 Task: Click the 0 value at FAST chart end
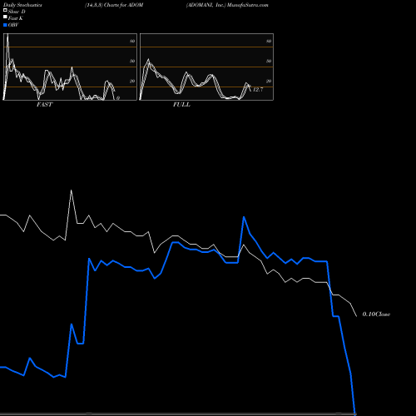[118, 98]
